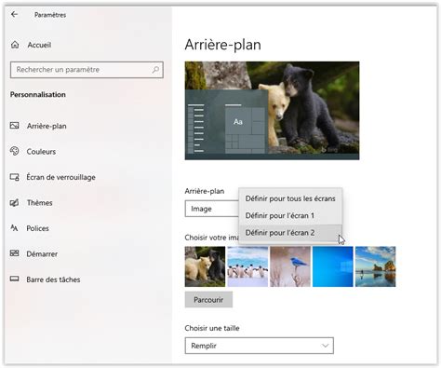Click the Remplir dropdown chevron

(x=325, y=346)
